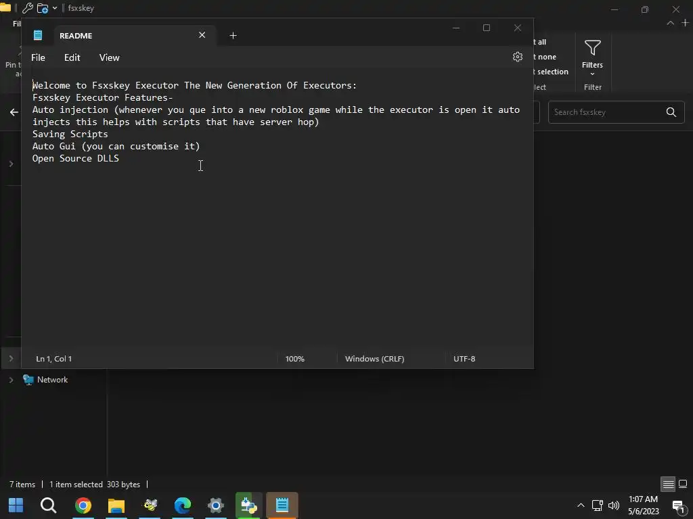Click Ln 1, Col 1 in status bar
This screenshot has height=519, width=693.
click(x=54, y=359)
